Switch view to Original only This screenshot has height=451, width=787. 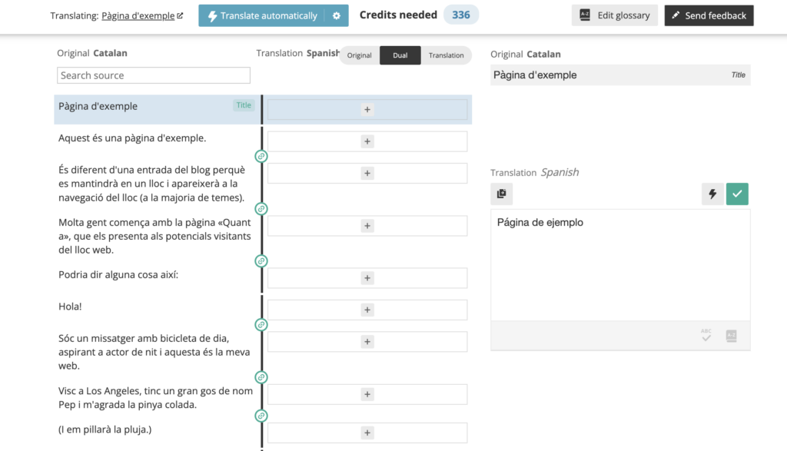tap(359, 55)
